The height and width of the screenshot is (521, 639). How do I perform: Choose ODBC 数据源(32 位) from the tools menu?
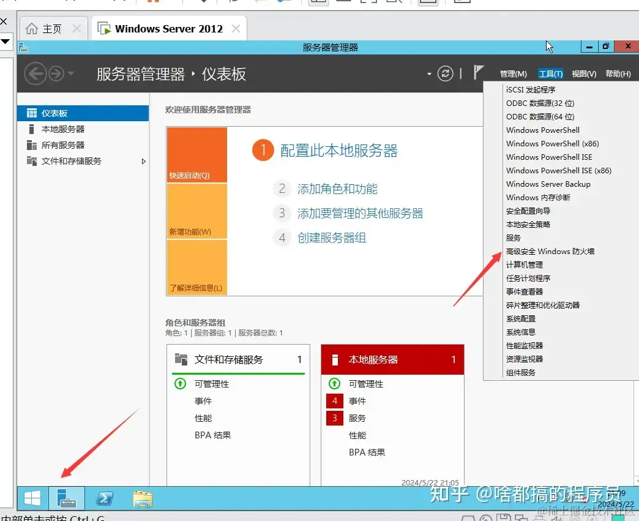[x=540, y=103]
